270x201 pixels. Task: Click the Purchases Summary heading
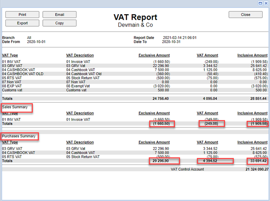point(19,136)
